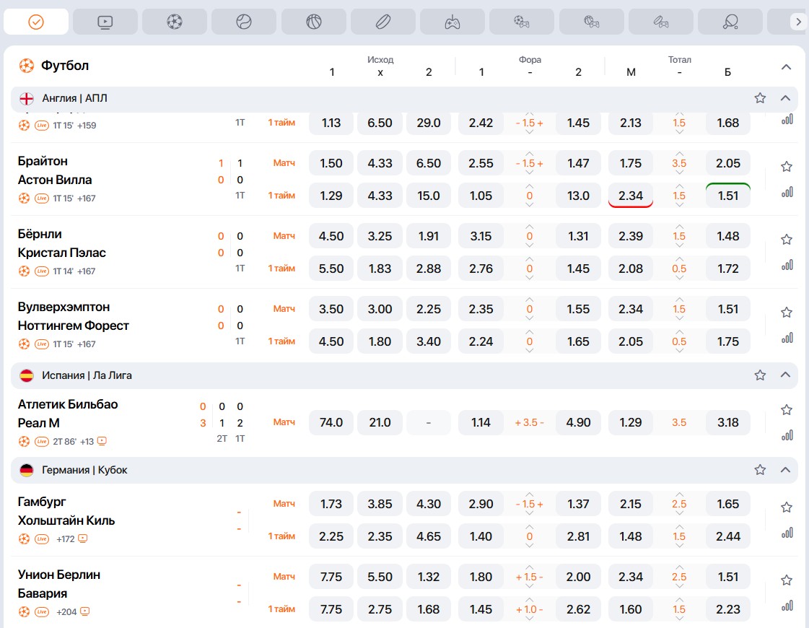Screen dimensions: 809x628
Task: Open the table tennis paddle category
Action: (x=730, y=22)
